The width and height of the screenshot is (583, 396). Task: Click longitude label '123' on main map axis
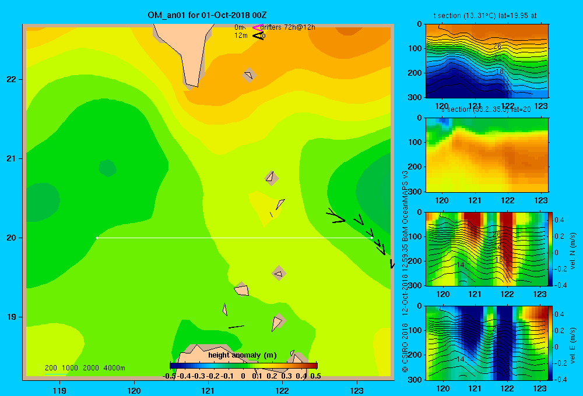click(x=357, y=390)
